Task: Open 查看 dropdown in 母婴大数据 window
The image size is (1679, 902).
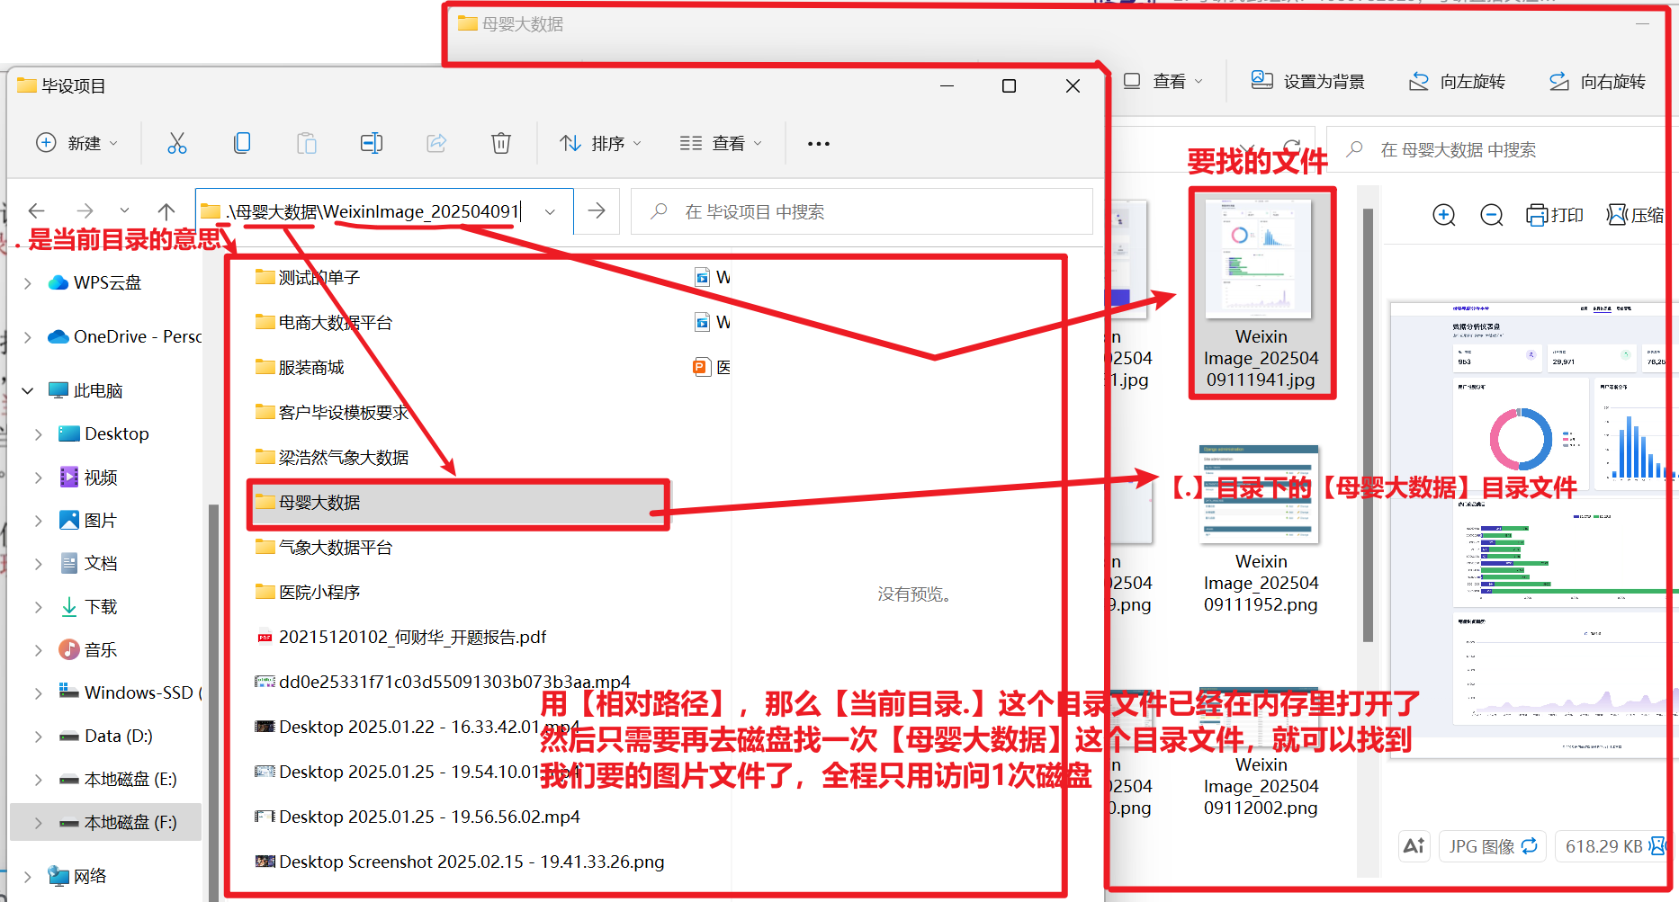Action: (x=1163, y=81)
